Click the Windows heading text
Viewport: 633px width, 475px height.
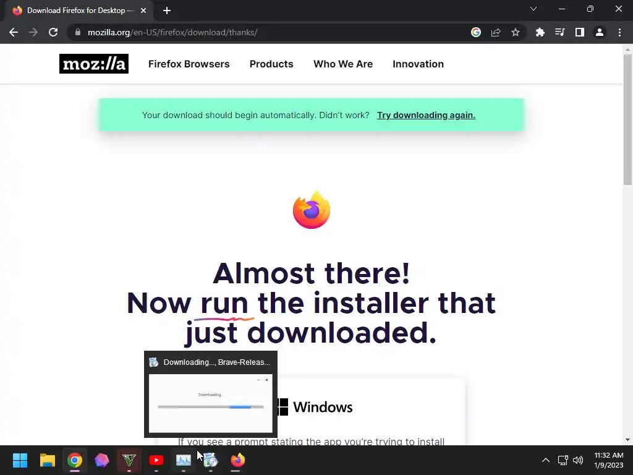(x=323, y=407)
